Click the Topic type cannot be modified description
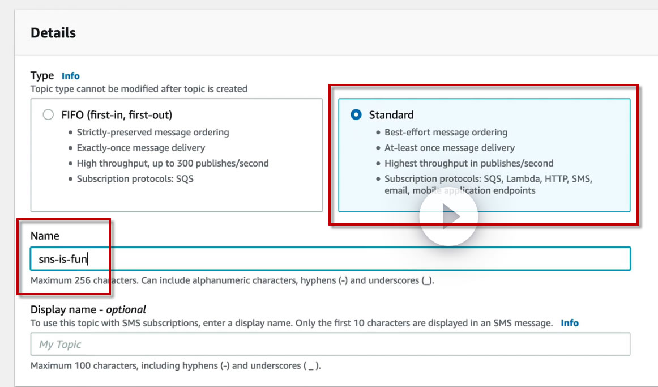Image resolution: width=658 pixels, height=387 pixels. pyautogui.click(x=139, y=89)
